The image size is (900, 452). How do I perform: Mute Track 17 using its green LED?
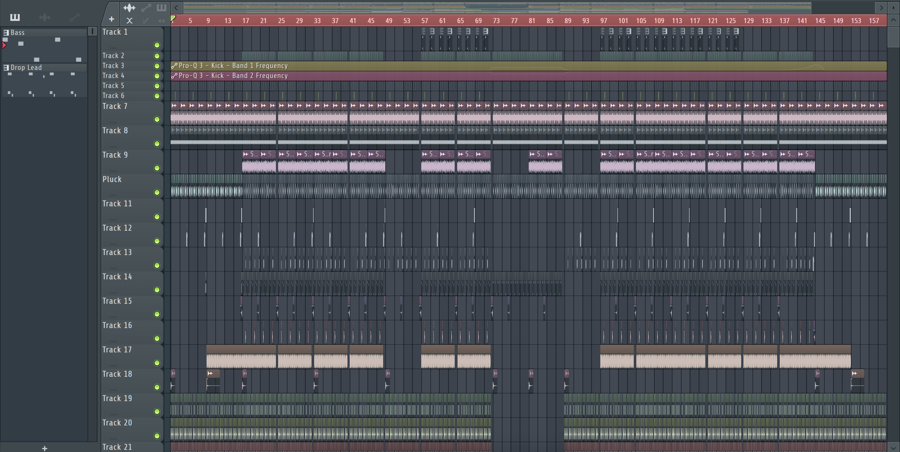(157, 363)
